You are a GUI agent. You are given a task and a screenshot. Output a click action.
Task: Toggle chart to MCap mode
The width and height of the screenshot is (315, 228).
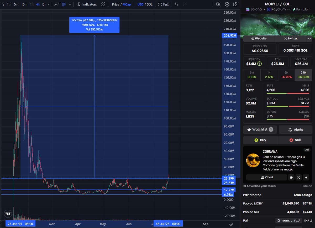click(127, 4)
